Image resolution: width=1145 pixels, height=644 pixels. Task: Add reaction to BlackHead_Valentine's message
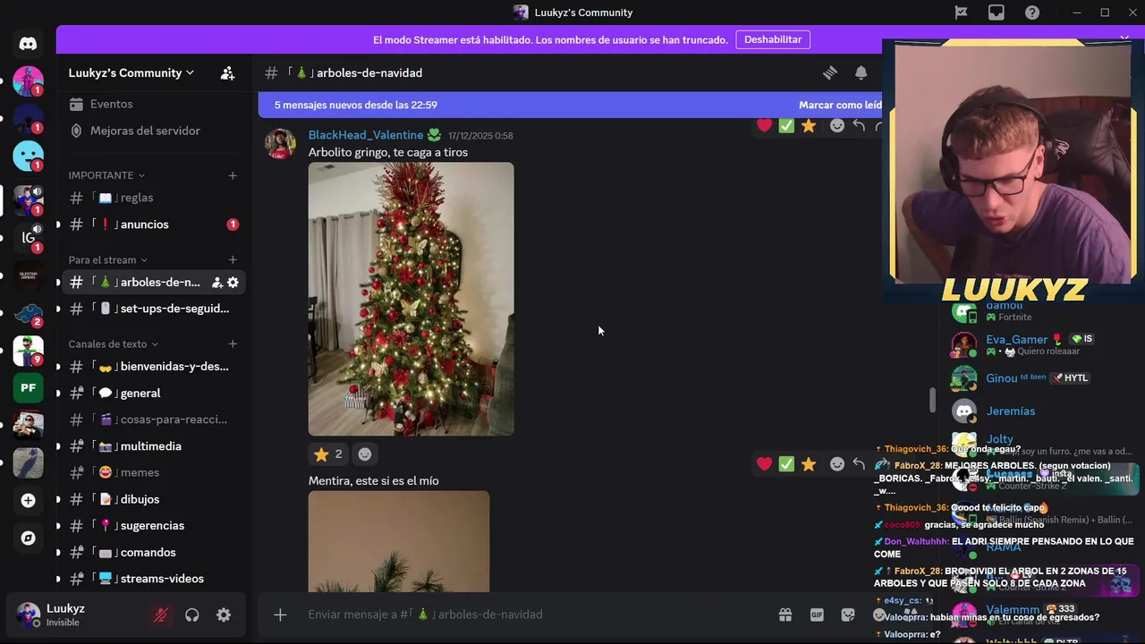point(837,126)
